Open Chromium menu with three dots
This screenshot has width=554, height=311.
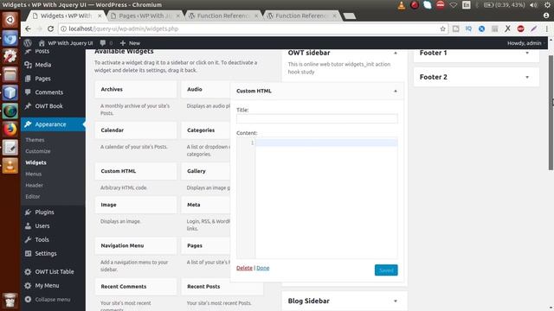point(546,29)
